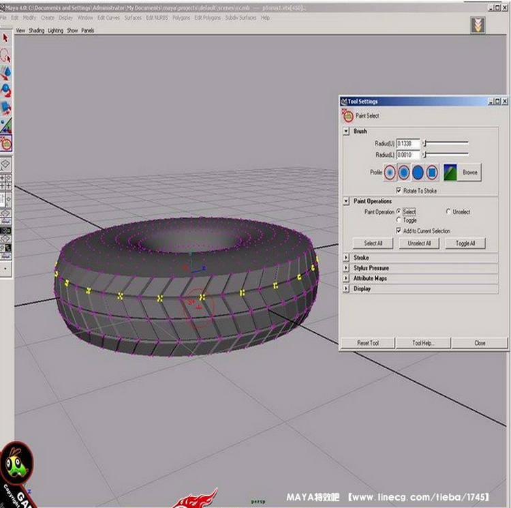The width and height of the screenshot is (511, 508).
Task: Open the Edit NURBS menu
Action: pyautogui.click(x=157, y=18)
